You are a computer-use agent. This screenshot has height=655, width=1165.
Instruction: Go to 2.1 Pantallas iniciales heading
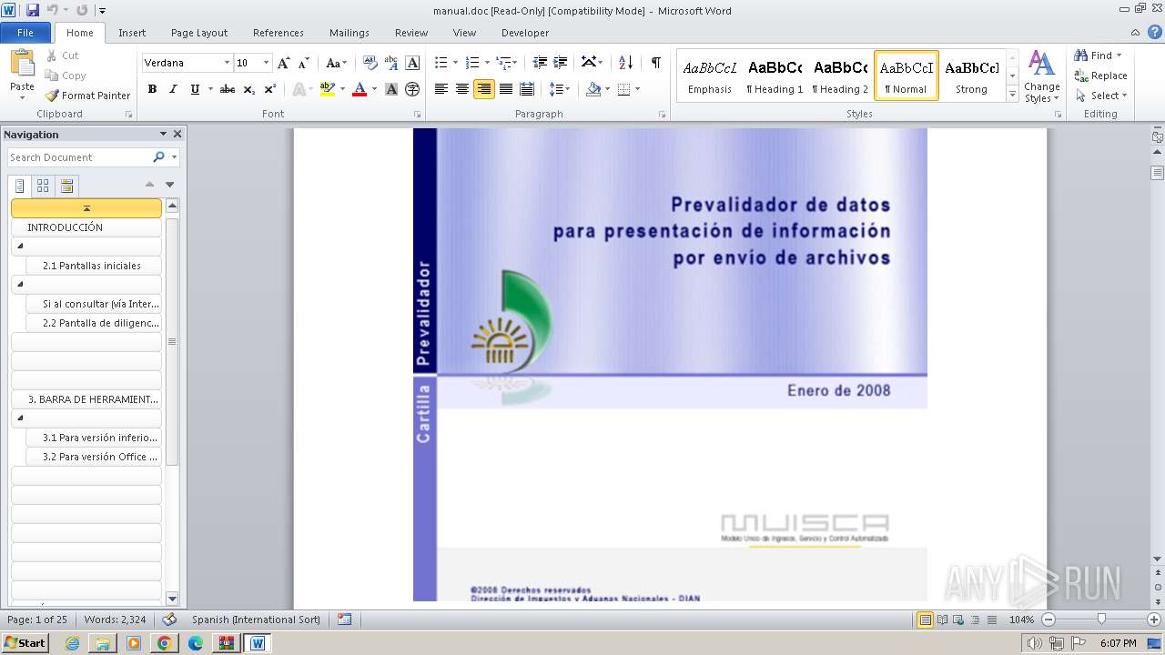(x=95, y=266)
